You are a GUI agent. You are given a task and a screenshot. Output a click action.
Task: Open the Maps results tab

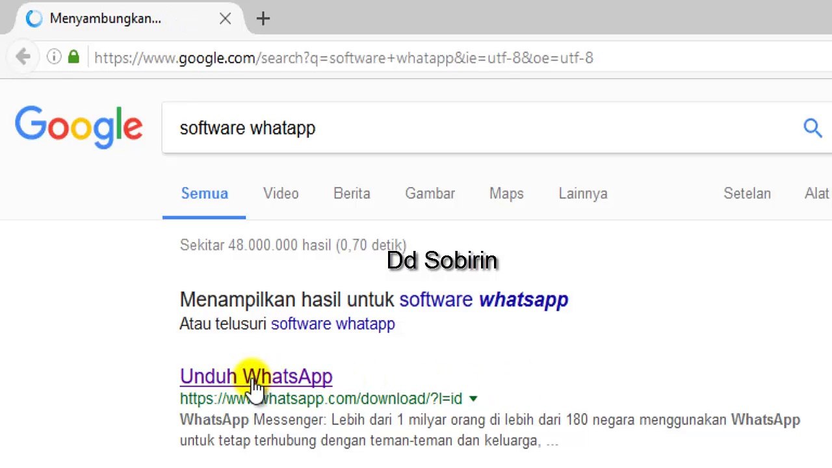pyautogui.click(x=506, y=194)
